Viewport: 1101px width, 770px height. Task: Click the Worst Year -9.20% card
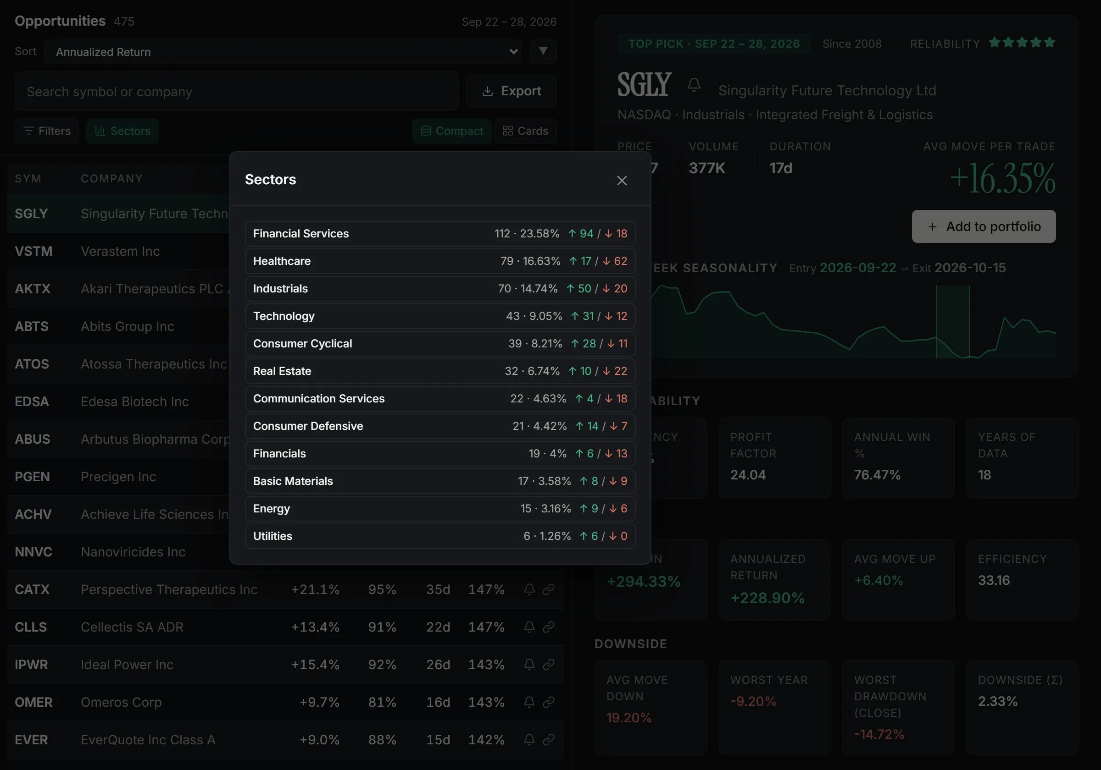(774, 708)
